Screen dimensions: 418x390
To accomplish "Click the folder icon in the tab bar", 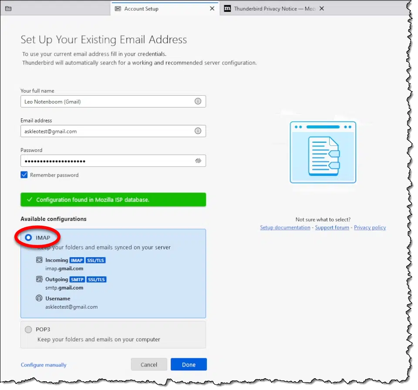I will coord(8,9).
